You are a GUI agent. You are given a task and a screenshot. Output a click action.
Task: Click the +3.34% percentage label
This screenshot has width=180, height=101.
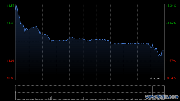point(171,6)
